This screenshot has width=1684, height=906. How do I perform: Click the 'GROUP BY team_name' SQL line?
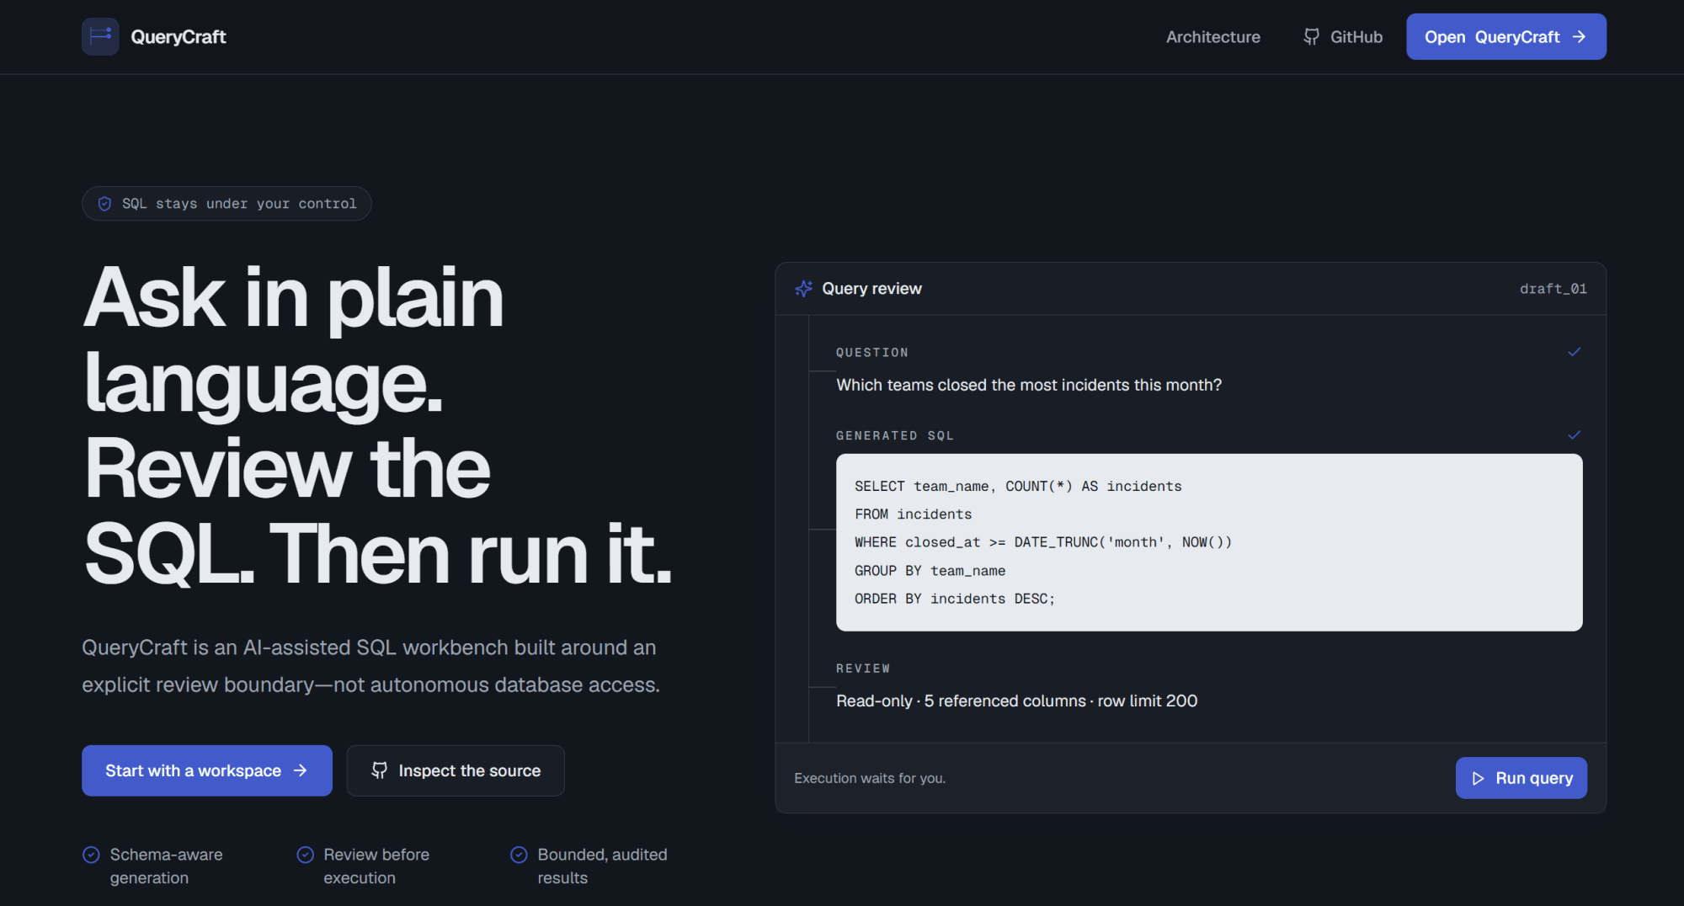point(930,571)
